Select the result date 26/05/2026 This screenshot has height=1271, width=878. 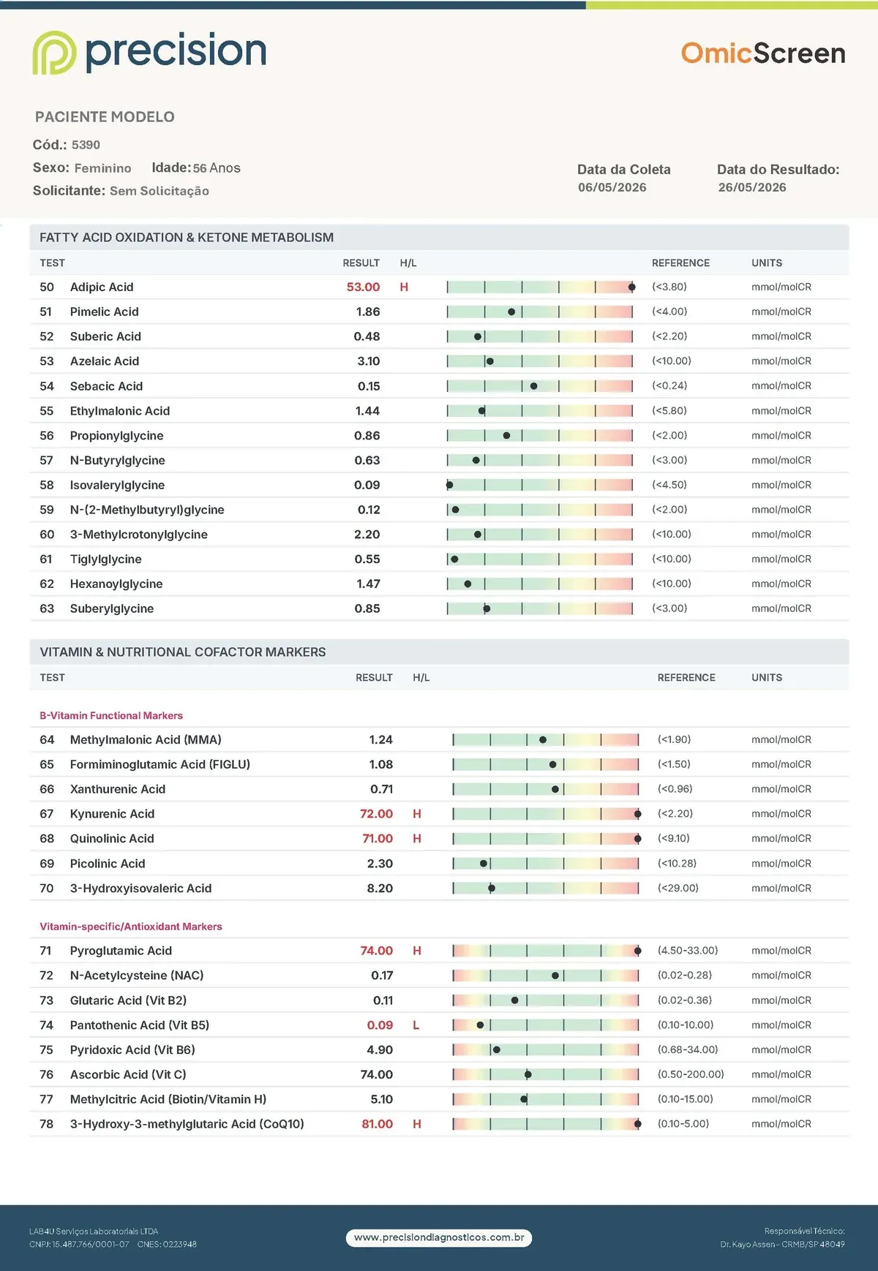[752, 187]
